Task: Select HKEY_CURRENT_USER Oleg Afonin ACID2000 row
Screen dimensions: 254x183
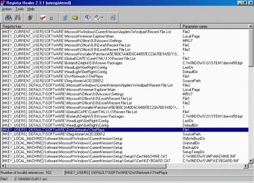Action: (x=125, y=81)
